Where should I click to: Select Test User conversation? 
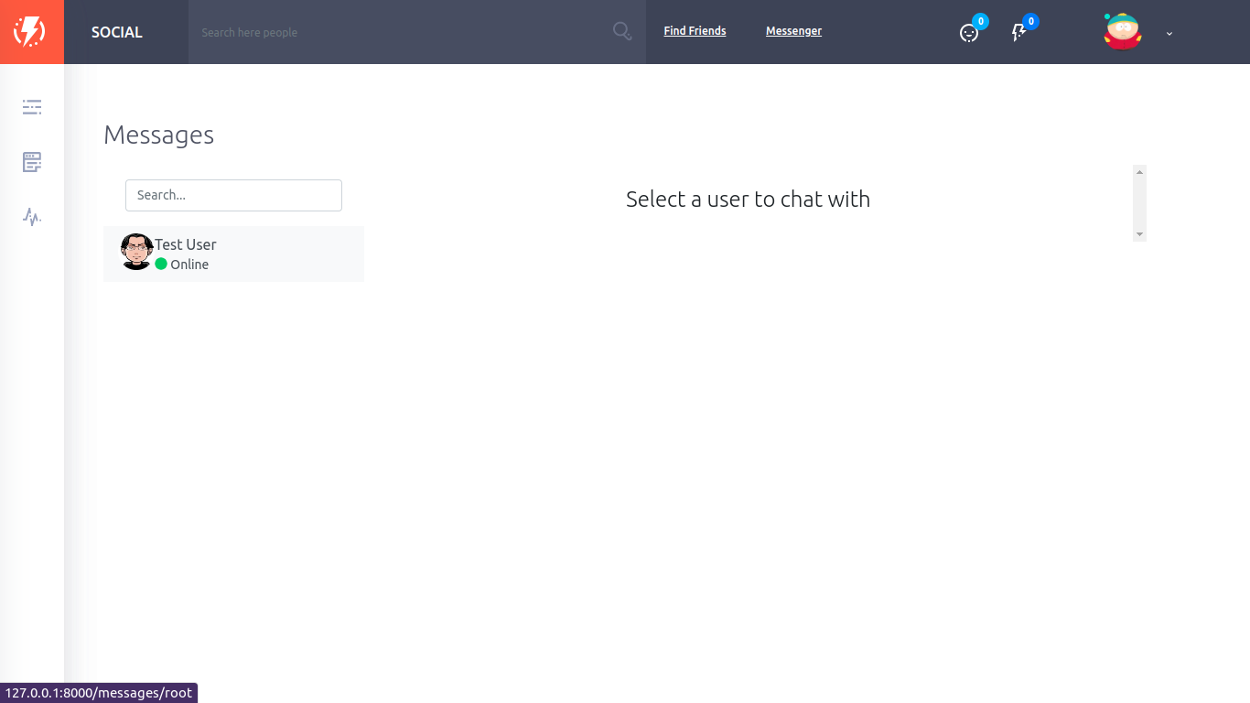pyautogui.click(x=233, y=254)
